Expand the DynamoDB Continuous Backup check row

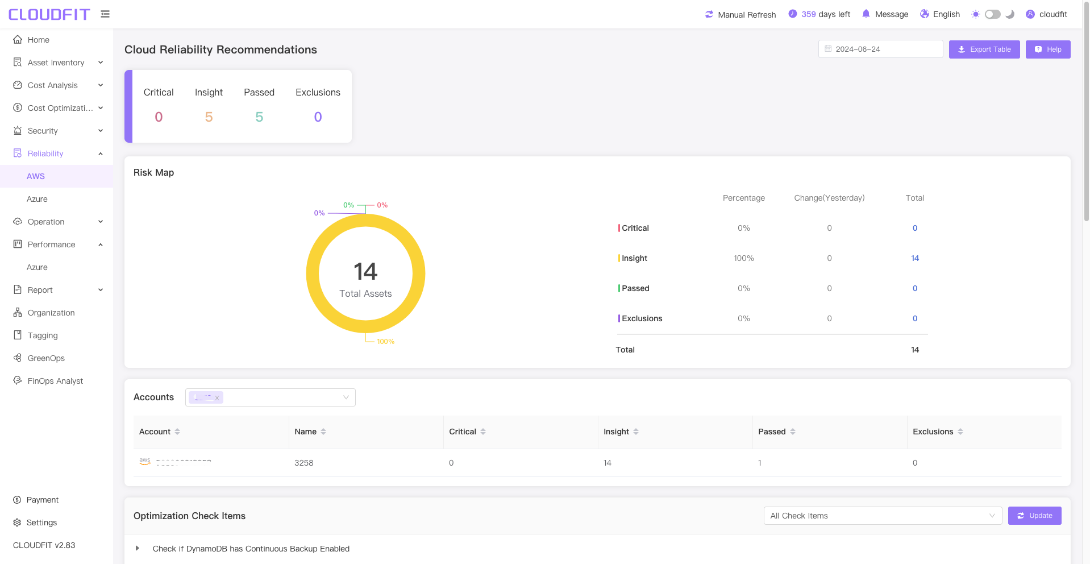pyautogui.click(x=138, y=549)
